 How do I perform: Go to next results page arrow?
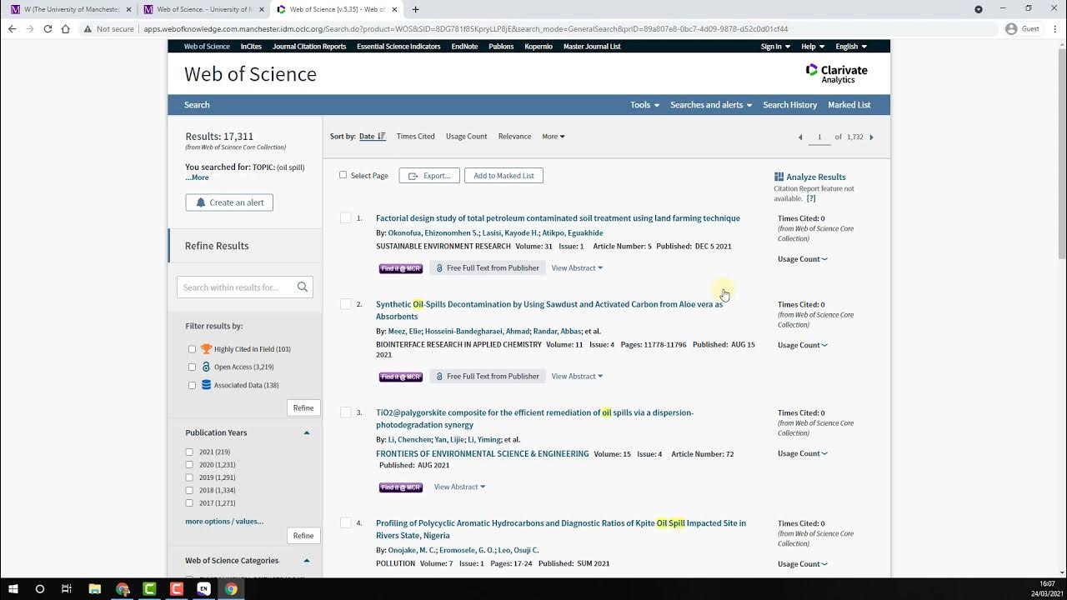click(x=871, y=137)
